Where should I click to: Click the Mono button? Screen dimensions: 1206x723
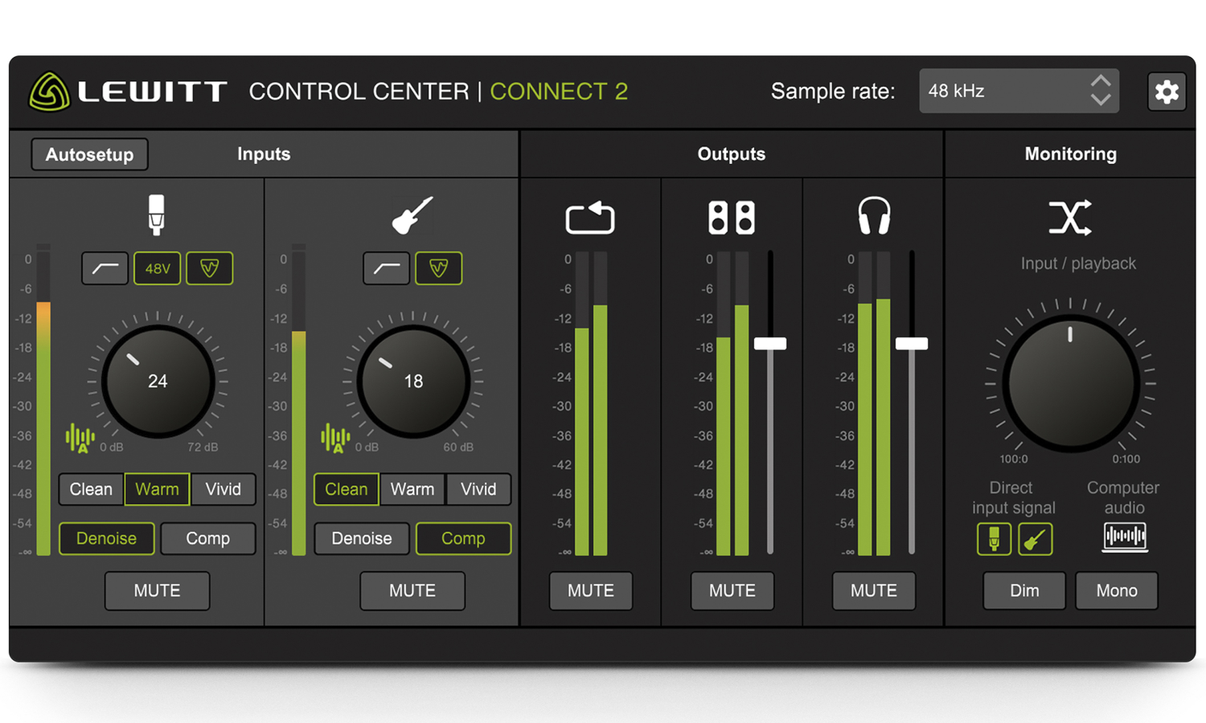(1117, 590)
